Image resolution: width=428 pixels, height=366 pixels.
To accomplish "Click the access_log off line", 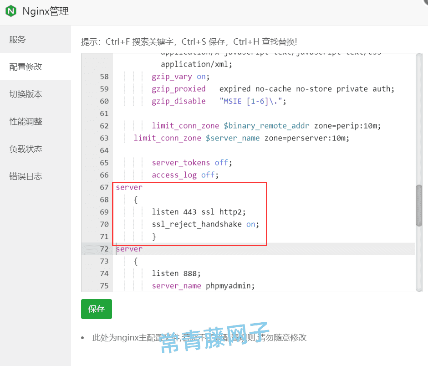I will click(x=184, y=175).
